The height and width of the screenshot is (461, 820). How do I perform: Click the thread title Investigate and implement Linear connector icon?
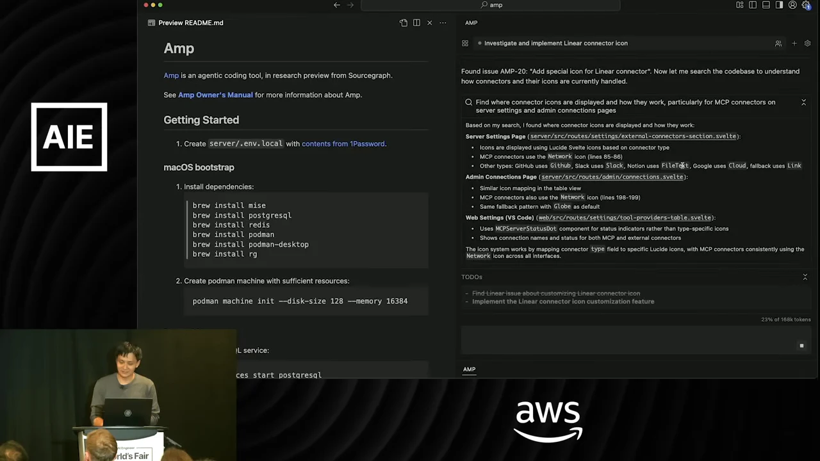point(556,44)
